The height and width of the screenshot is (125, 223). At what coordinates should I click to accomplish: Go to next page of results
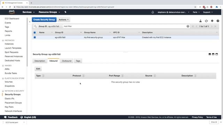click(212, 26)
